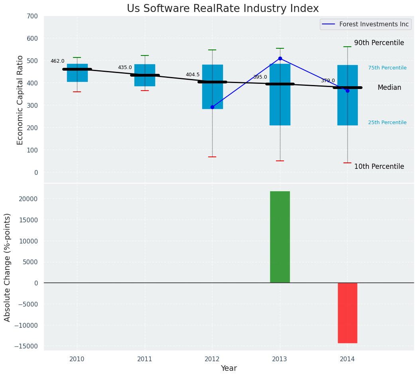Click the chart title 'Us Software RealRate Industry Index'
Viewport: 418px width, 376px height.
coord(223,8)
